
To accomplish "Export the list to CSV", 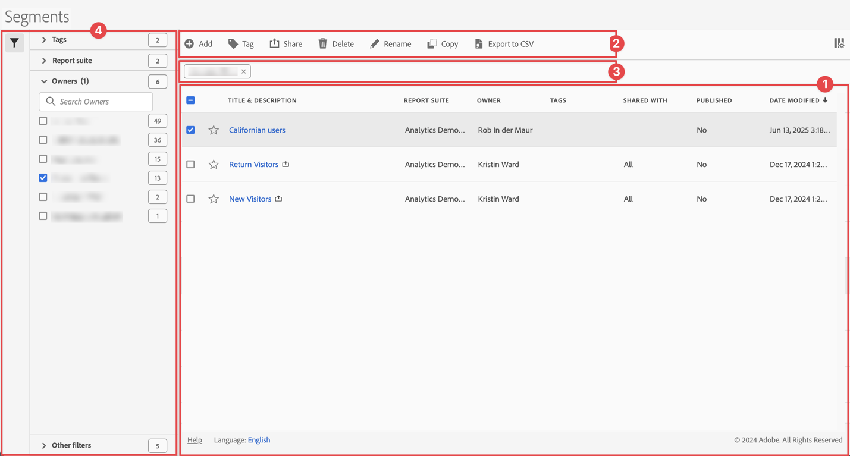I will tap(504, 44).
